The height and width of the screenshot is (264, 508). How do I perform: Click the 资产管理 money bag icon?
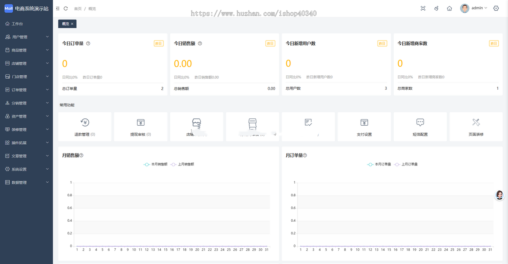(7, 116)
